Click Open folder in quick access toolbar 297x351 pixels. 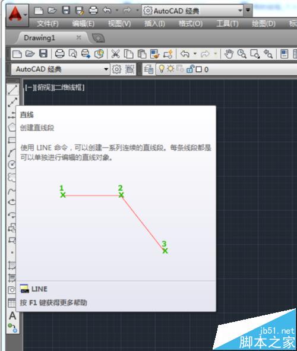pos(52,10)
